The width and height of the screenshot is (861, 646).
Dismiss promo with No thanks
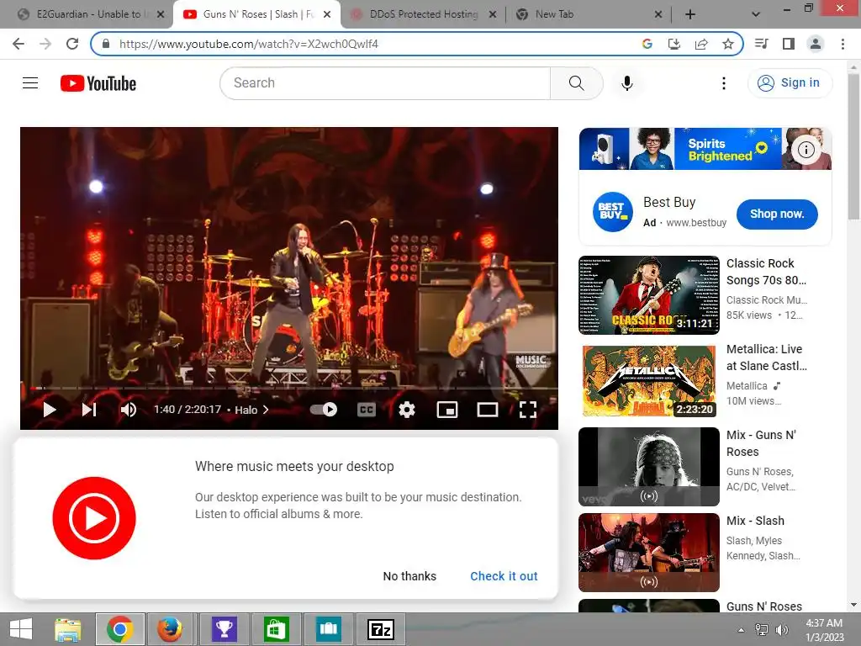pos(409,576)
